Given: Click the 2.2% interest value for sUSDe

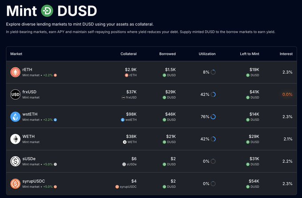Looking at the screenshot, I should point(287,162).
